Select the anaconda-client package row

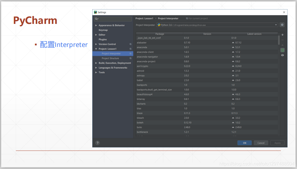tap(207, 52)
